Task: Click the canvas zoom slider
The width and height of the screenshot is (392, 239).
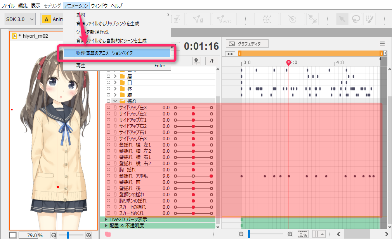Action: (71, 235)
